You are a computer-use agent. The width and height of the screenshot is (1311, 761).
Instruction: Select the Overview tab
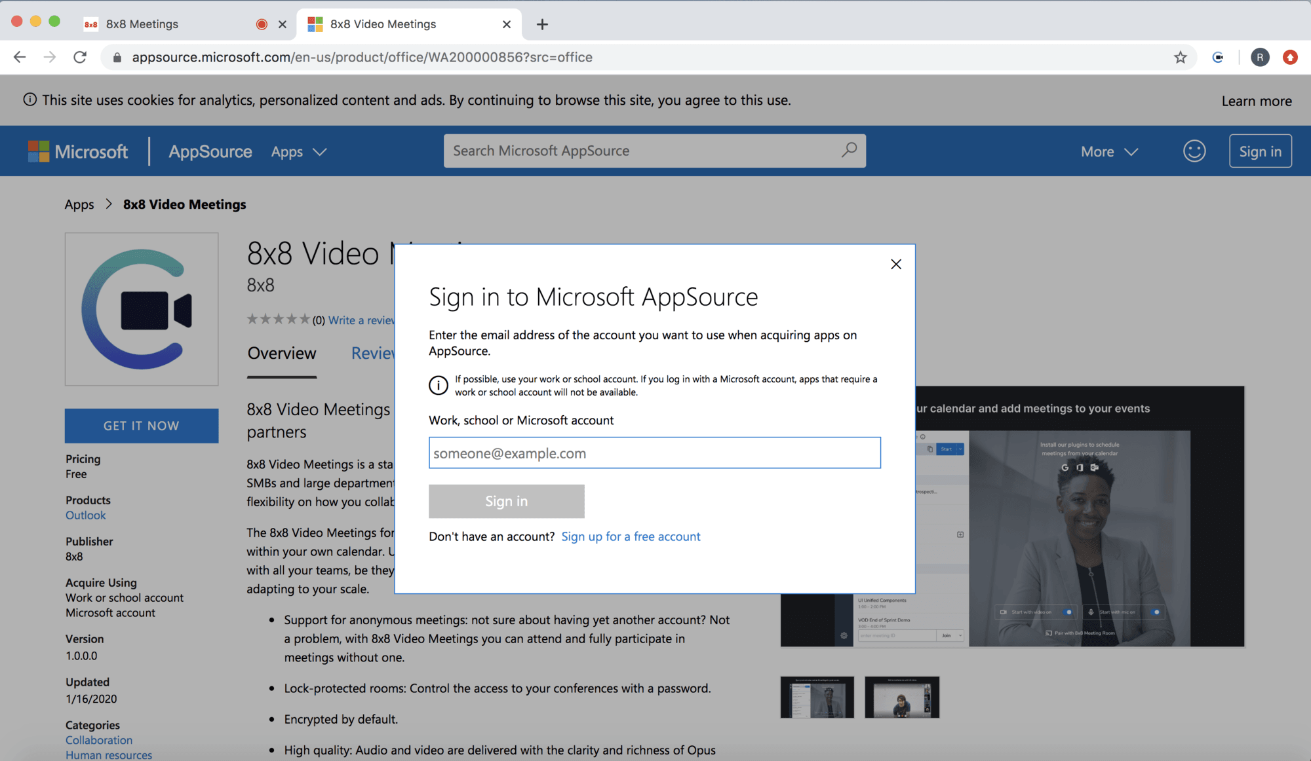pyautogui.click(x=282, y=353)
